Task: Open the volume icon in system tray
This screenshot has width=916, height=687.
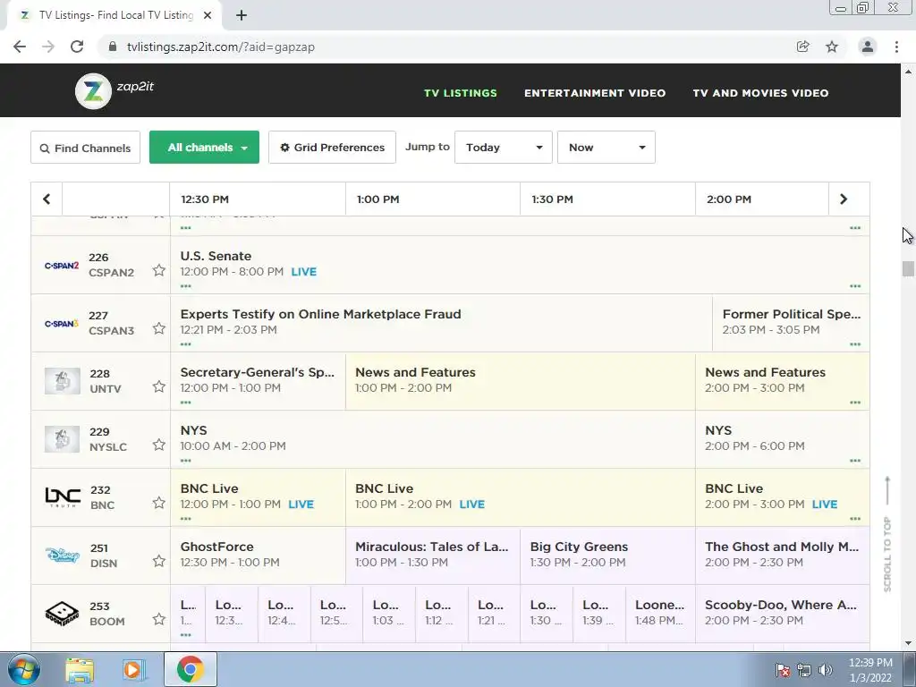Action: [x=826, y=669]
